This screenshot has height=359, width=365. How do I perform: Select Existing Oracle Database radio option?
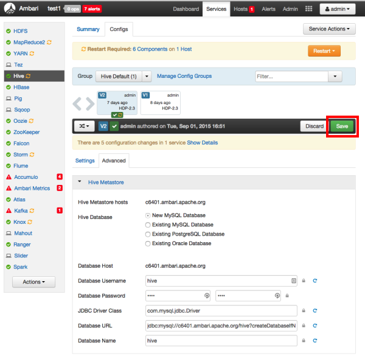(x=148, y=243)
